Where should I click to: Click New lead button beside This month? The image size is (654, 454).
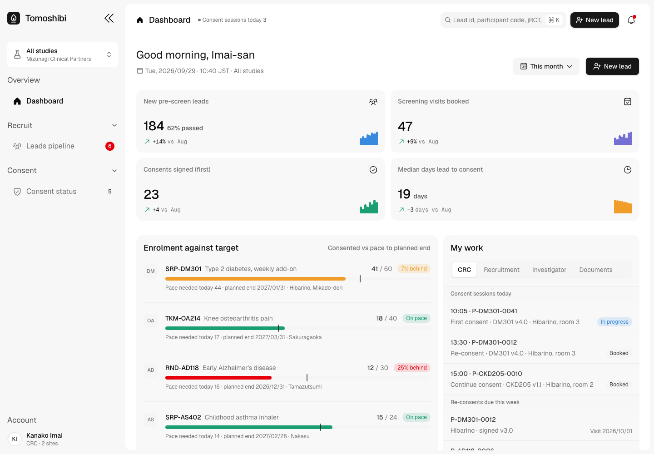click(612, 66)
